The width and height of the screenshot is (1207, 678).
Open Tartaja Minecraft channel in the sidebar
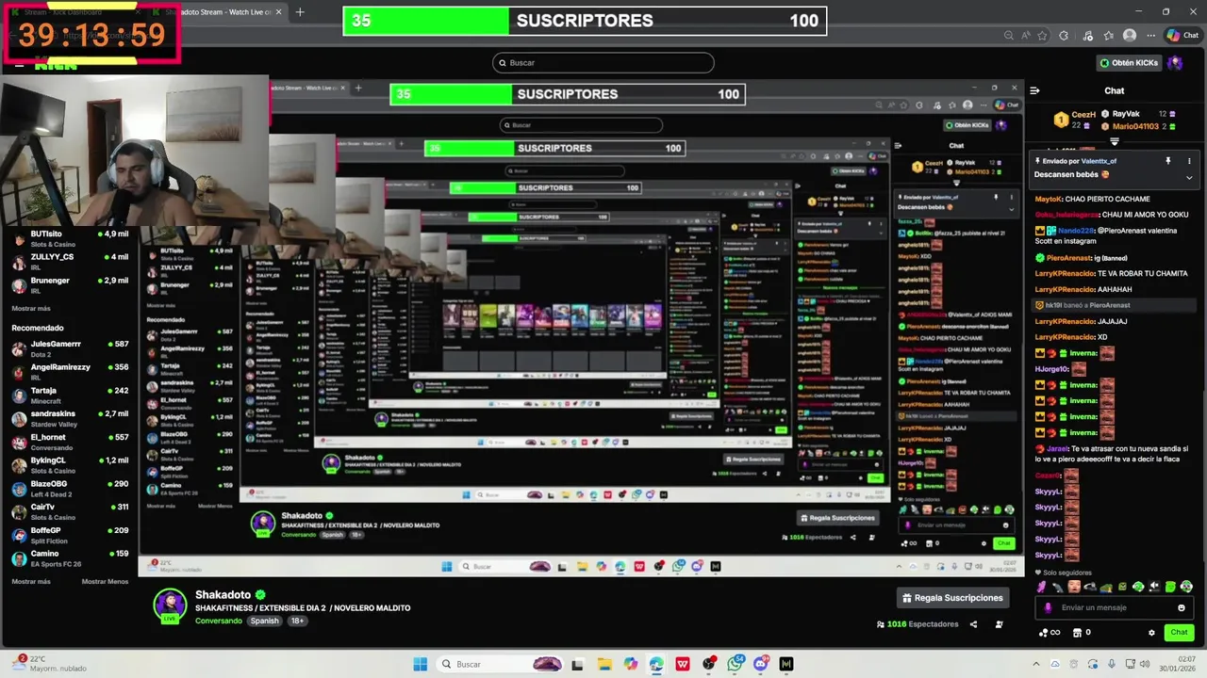click(70, 395)
